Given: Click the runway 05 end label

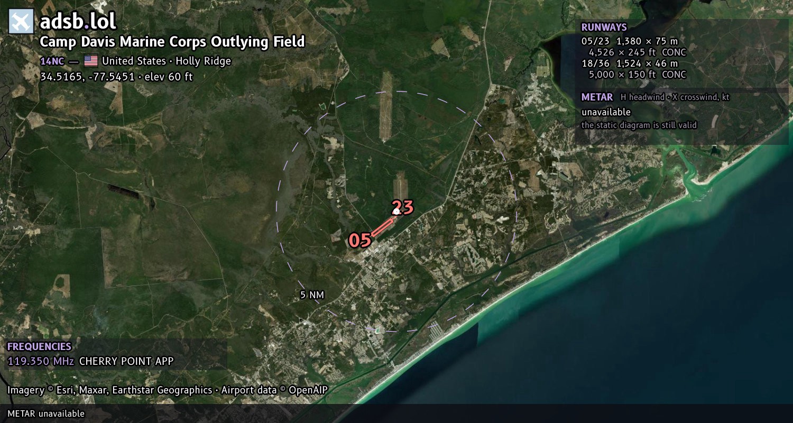Looking at the screenshot, I should tap(360, 241).
